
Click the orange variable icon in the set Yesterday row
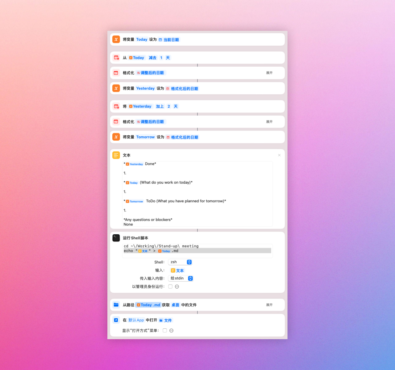116,88
